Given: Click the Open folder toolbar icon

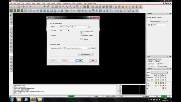Looking at the screenshot, I should 15,7.
